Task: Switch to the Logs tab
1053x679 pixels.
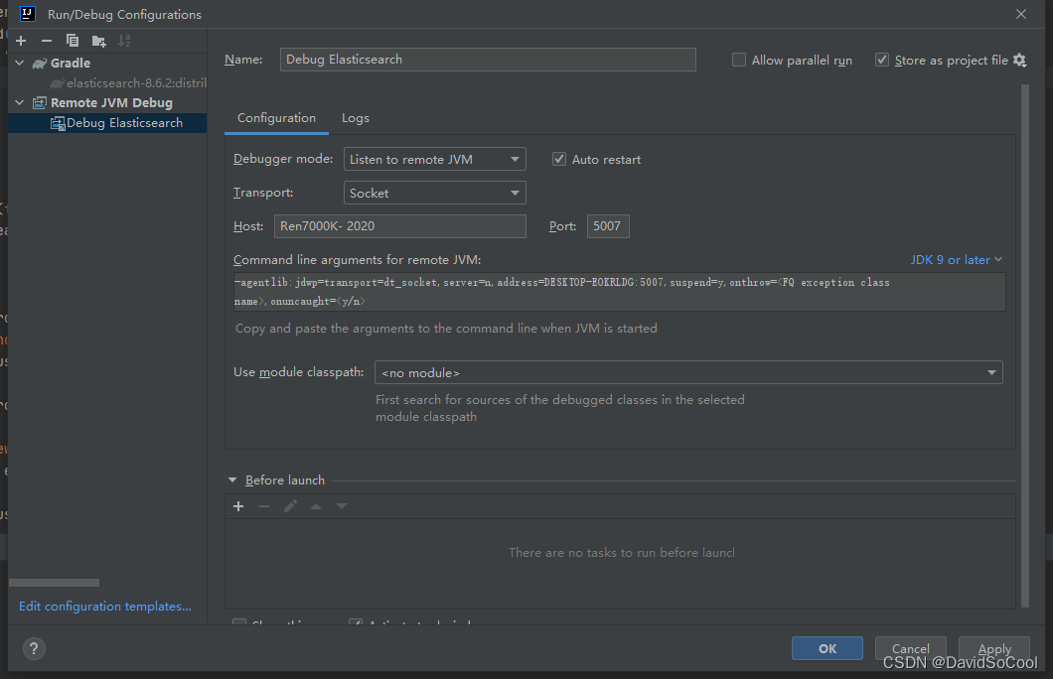Action: click(x=355, y=117)
